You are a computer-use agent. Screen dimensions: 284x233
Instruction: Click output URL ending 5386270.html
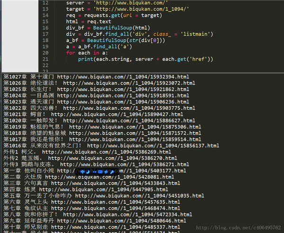tap(113, 158)
